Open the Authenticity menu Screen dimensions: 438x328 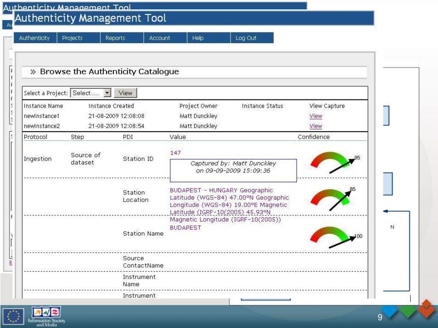[x=35, y=38]
